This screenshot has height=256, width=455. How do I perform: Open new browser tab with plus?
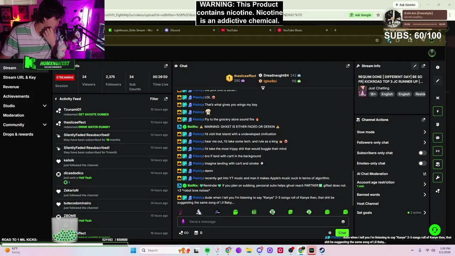coord(335,30)
